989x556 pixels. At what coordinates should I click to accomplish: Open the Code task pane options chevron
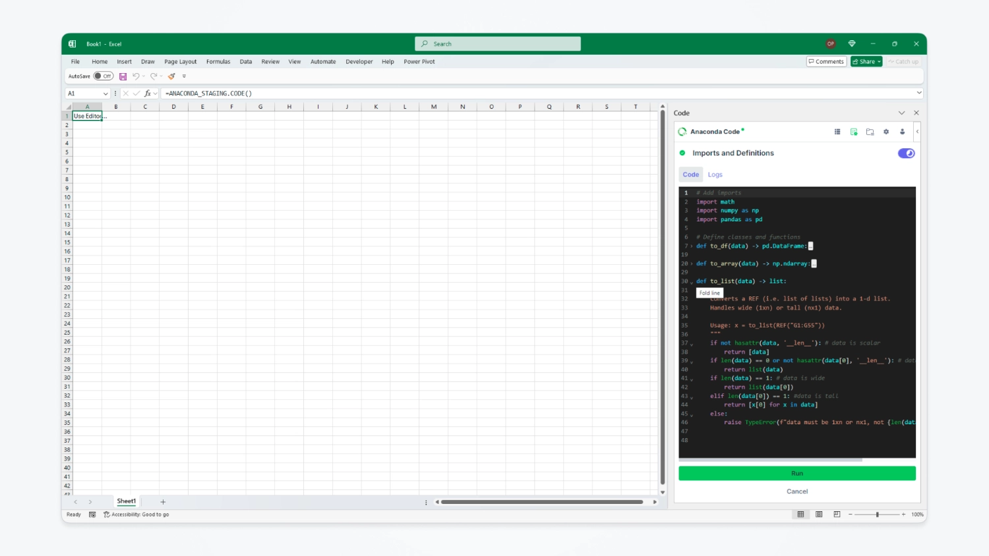tap(901, 113)
